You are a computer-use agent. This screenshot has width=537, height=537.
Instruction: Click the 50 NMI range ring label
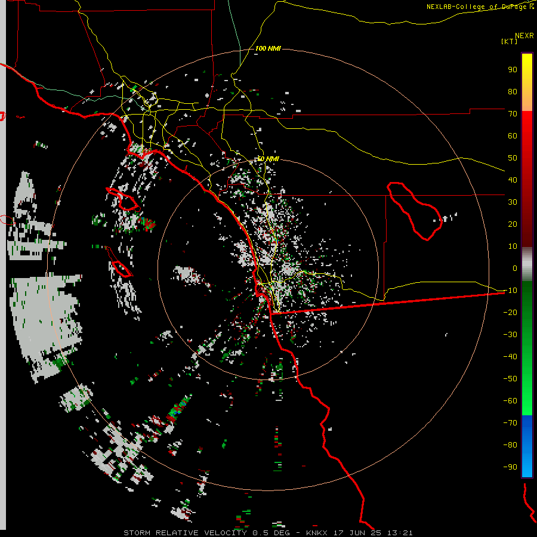tap(268, 159)
